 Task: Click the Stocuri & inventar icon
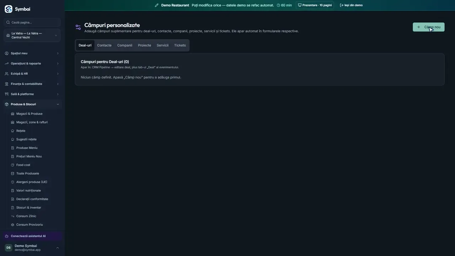pyautogui.click(x=13, y=208)
